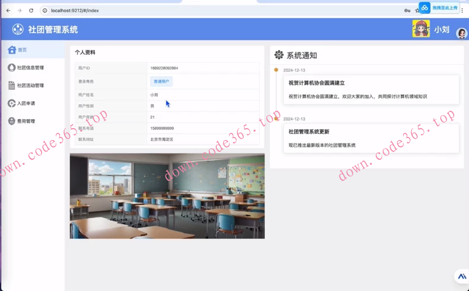This screenshot has height=291, width=469.
Task: Select 费用管理 in the sidebar menu
Action: (x=26, y=121)
